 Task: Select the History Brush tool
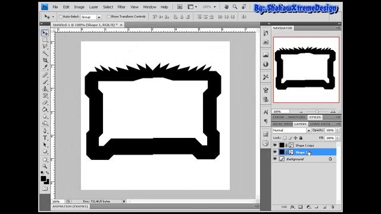[45, 96]
